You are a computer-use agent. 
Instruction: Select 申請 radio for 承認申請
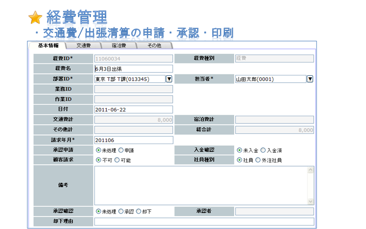[121, 150]
